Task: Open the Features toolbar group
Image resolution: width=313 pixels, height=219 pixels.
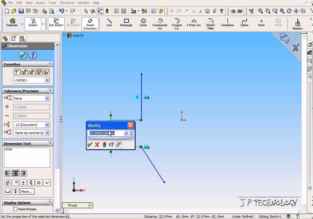Action: tap(12, 22)
